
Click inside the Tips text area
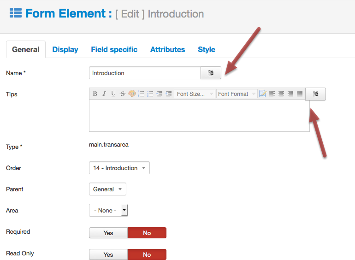[x=199, y=116]
